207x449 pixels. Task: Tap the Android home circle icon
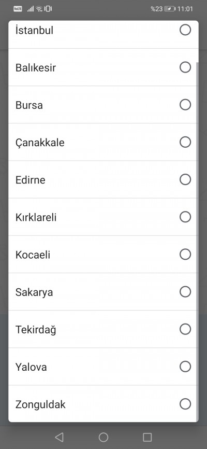pyautogui.click(x=103, y=437)
